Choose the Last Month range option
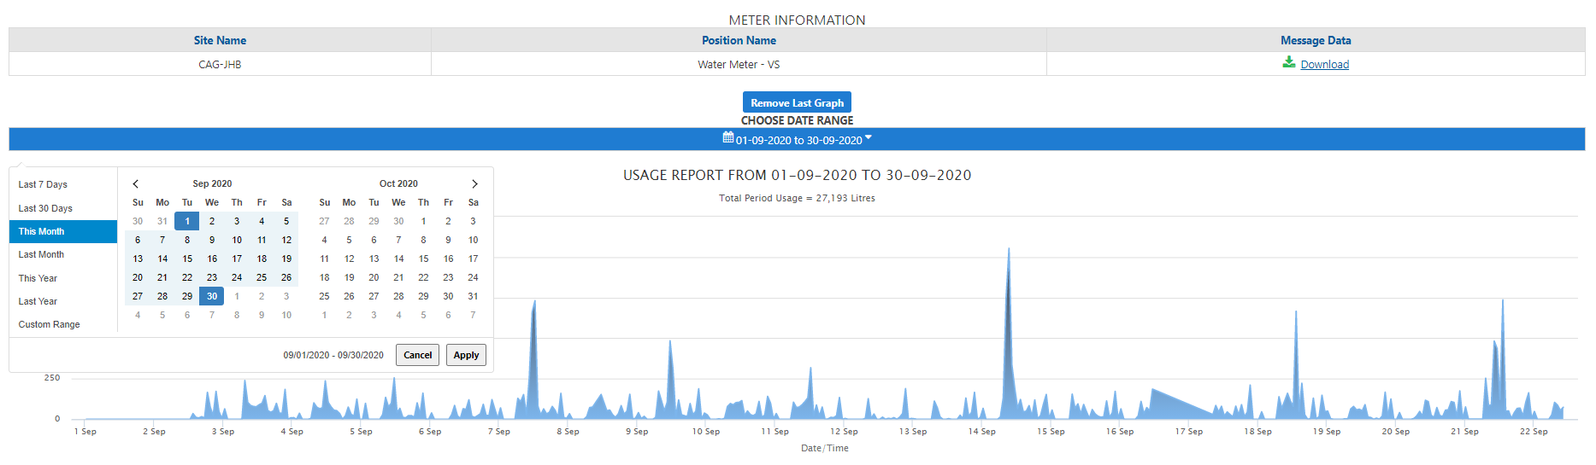This screenshot has width=1596, height=465. (41, 254)
